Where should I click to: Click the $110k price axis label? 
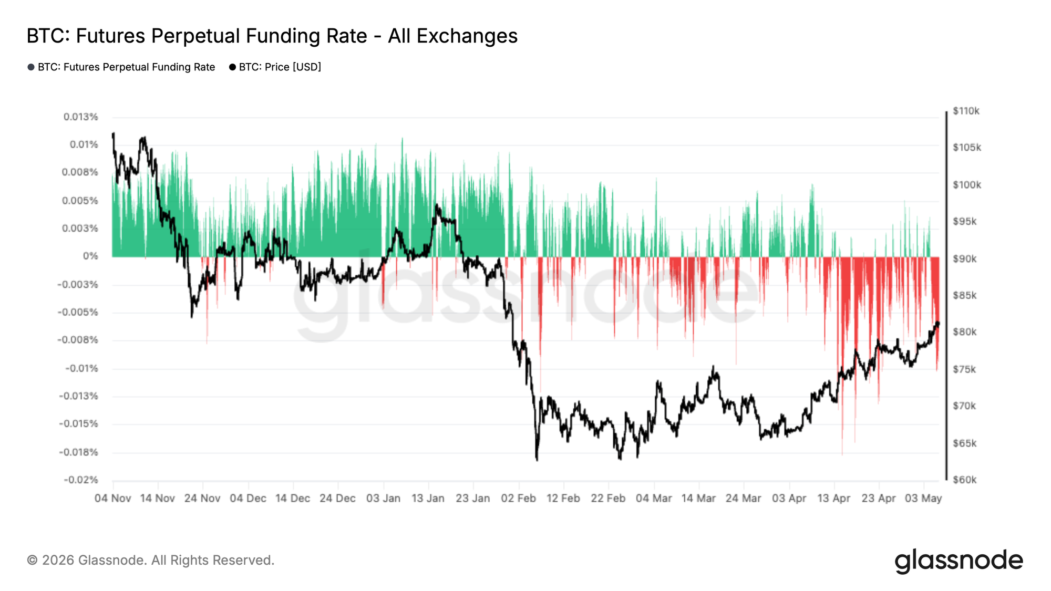(x=966, y=111)
